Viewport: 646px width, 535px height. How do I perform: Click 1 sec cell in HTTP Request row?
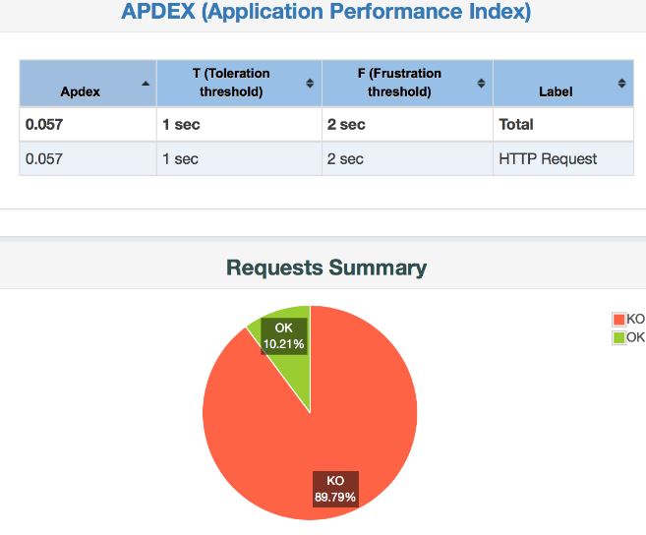coord(239,158)
